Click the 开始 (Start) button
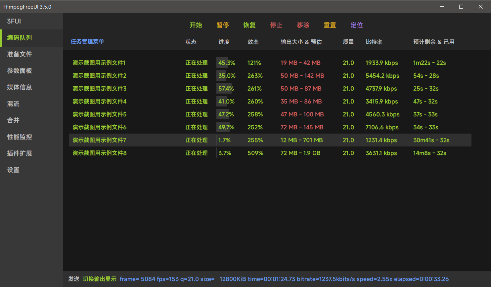This screenshot has height=287, width=491. 196,25
